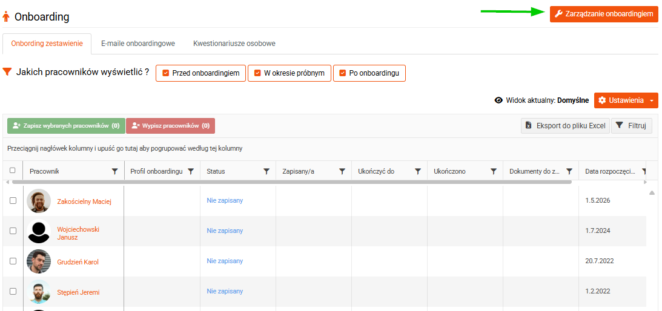Open the Kwestionariusze osobowe tab

click(x=234, y=44)
